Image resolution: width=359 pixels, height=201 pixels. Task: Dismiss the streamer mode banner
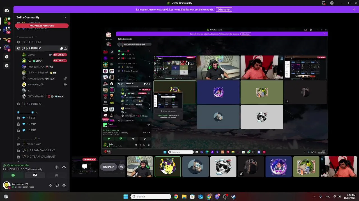point(354,9)
